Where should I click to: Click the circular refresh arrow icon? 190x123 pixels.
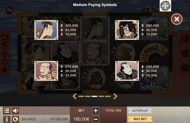15,119
